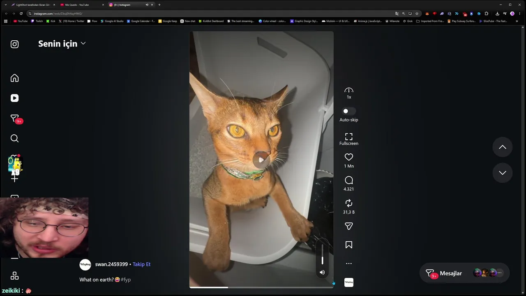Bookmark this page with star icon
The height and width of the screenshot is (296, 526).
(417, 14)
